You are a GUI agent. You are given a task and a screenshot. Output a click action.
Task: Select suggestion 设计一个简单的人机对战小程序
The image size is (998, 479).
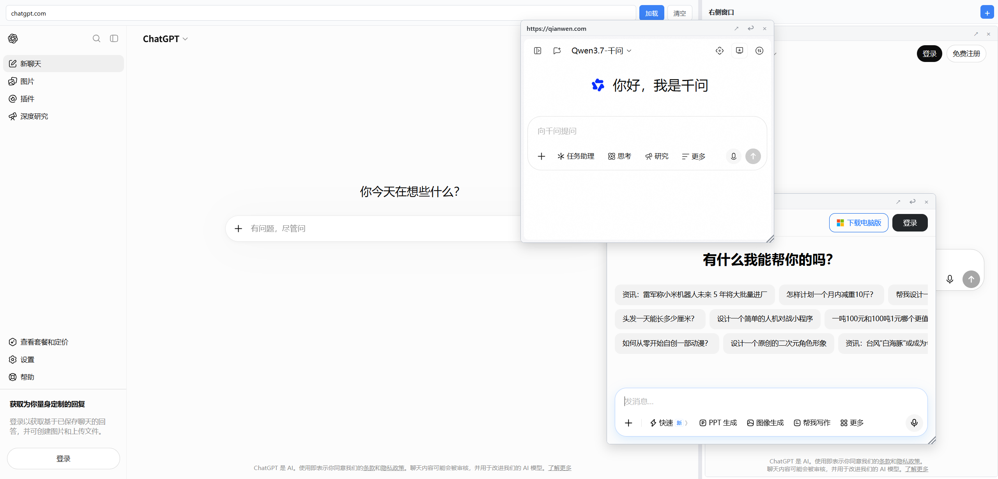click(765, 319)
